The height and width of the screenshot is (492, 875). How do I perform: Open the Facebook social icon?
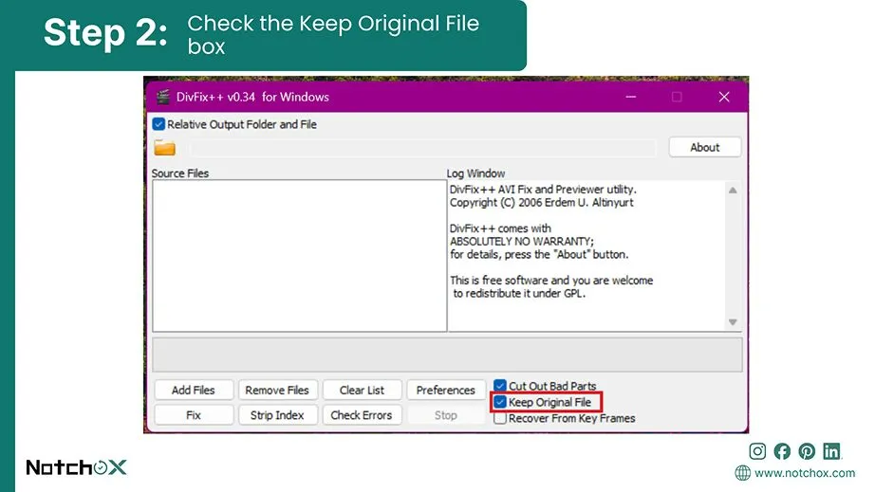[x=782, y=451]
